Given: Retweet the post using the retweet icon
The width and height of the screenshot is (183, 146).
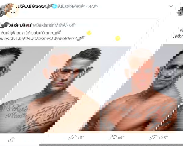Looking at the screenshot, I should coord(113,137).
